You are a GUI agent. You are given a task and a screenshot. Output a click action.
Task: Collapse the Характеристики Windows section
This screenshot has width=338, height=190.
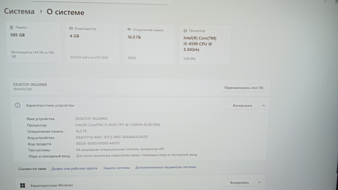[x=260, y=182]
